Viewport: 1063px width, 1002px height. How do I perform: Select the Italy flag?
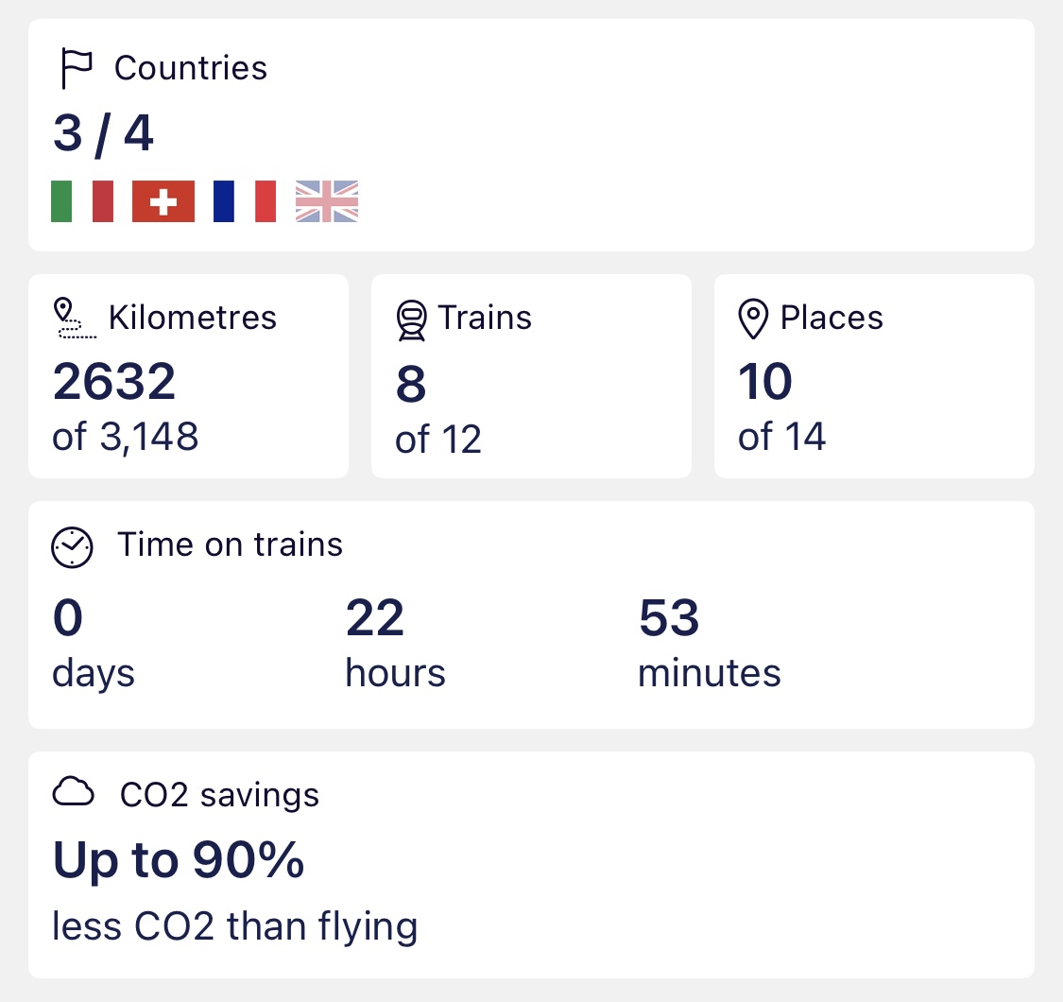coord(82,201)
